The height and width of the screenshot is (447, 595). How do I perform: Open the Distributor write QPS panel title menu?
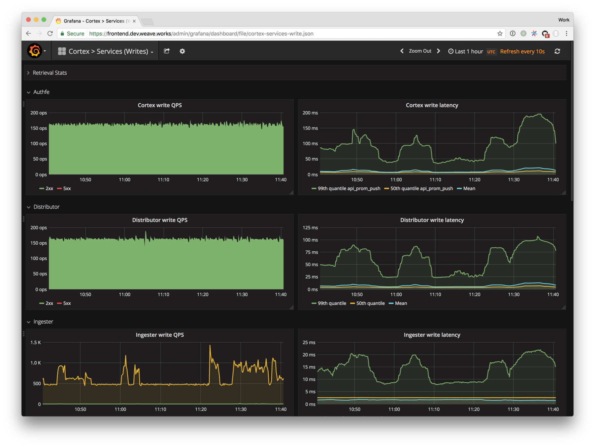coord(160,220)
